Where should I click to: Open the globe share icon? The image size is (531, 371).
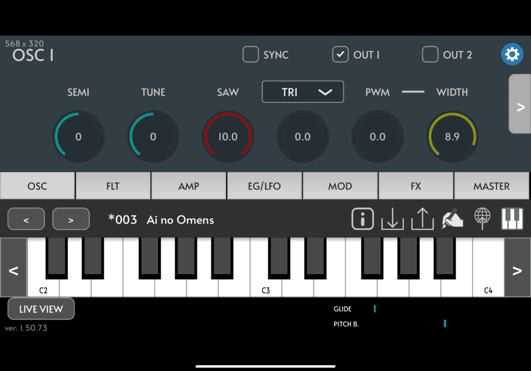pyautogui.click(x=482, y=219)
